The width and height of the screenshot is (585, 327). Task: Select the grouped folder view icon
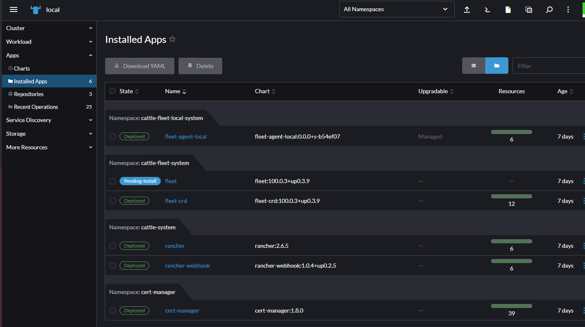tap(496, 66)
